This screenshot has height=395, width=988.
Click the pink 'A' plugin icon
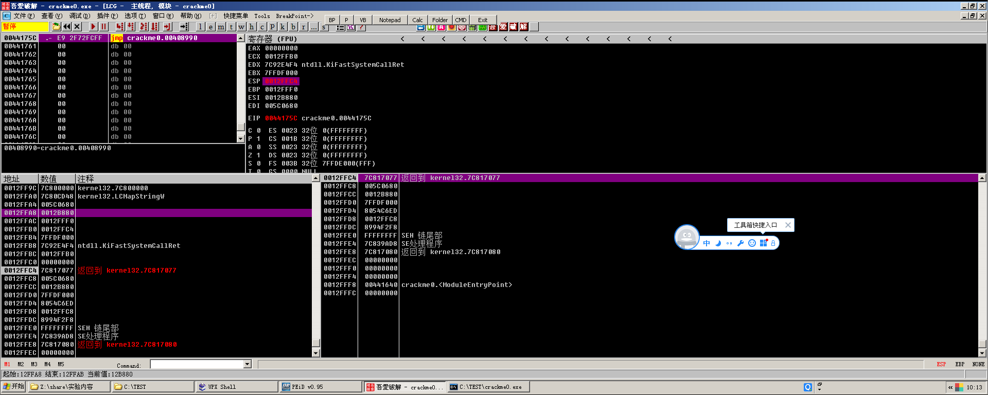[x=441, y=27]
